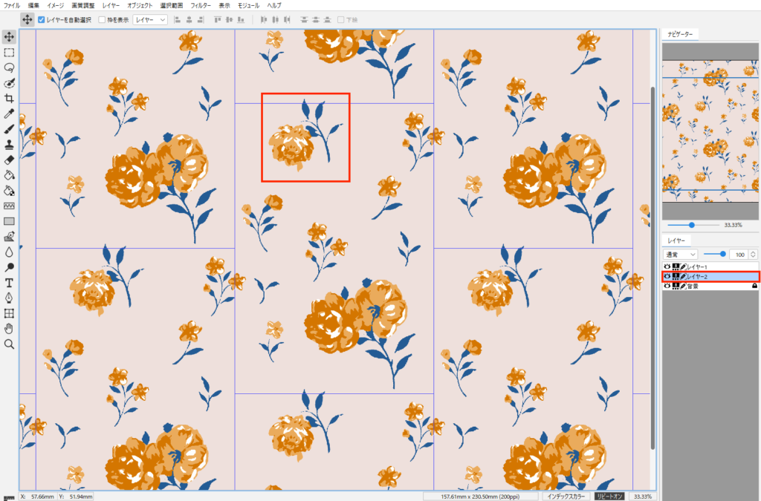Select the zigzag wave line tool
Viewport: 761px width, 501px height.
[x=9, y=206]
